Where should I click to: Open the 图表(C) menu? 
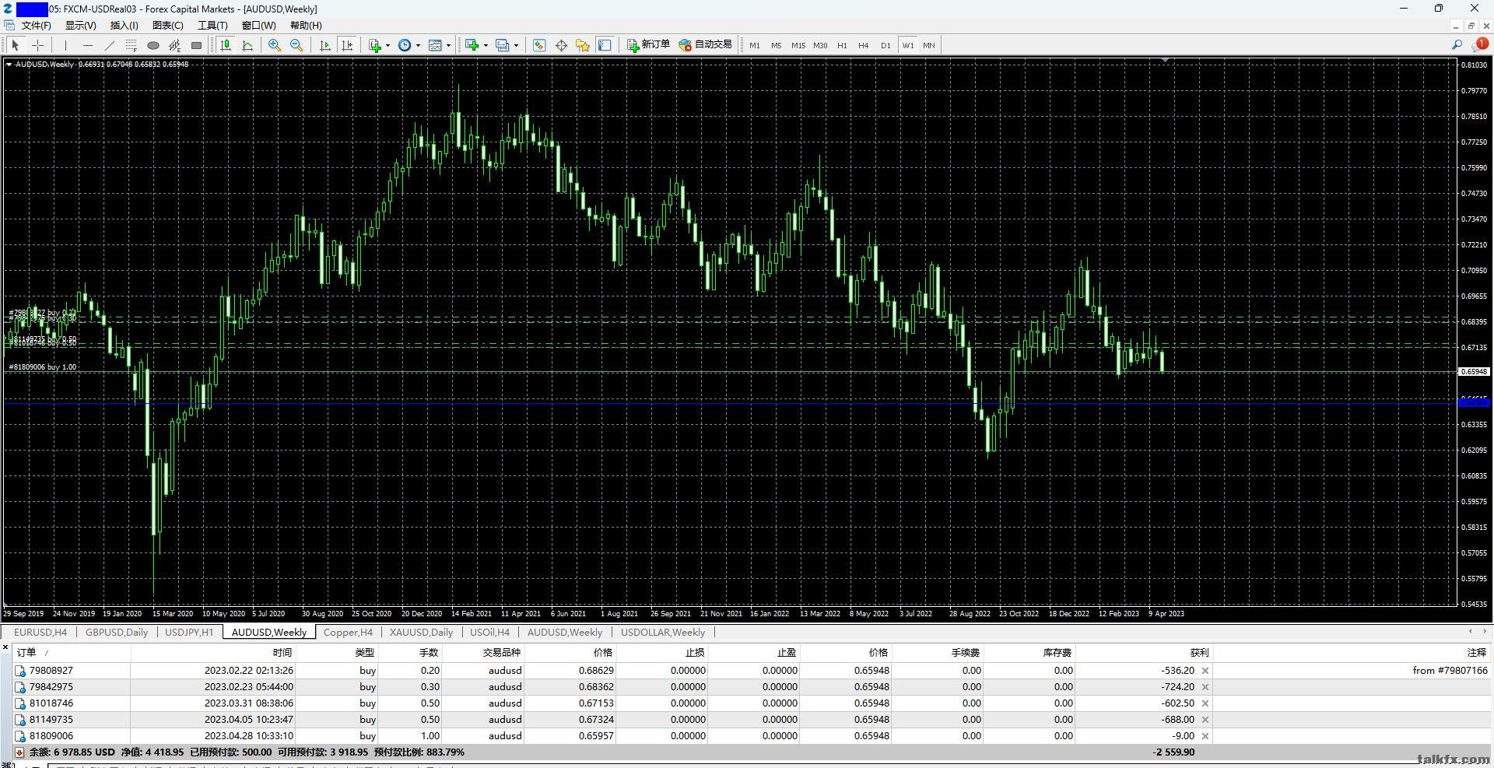click(x=168, y=25)
